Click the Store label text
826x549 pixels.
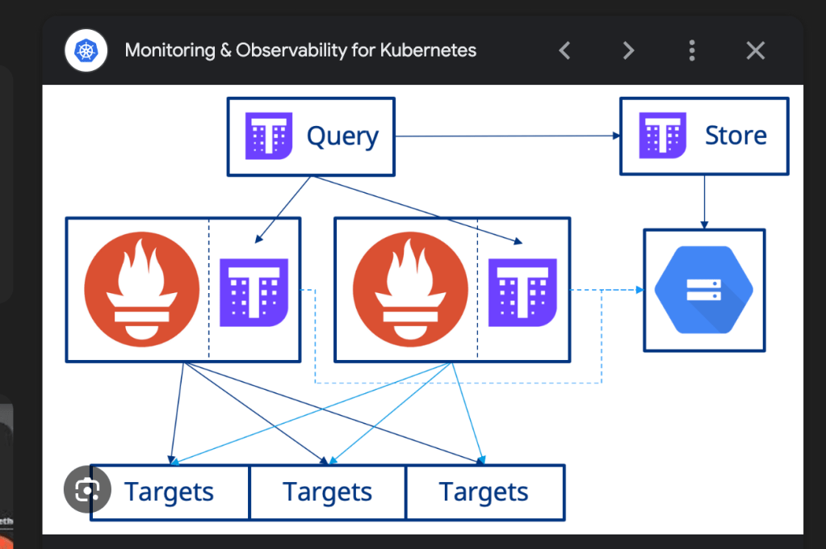click(736, 136)
